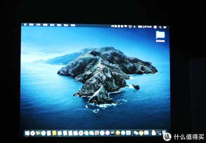Open blue App Store icon in Dock
Image resolution: width=206 pixels, height=143 pixels.
123,133
